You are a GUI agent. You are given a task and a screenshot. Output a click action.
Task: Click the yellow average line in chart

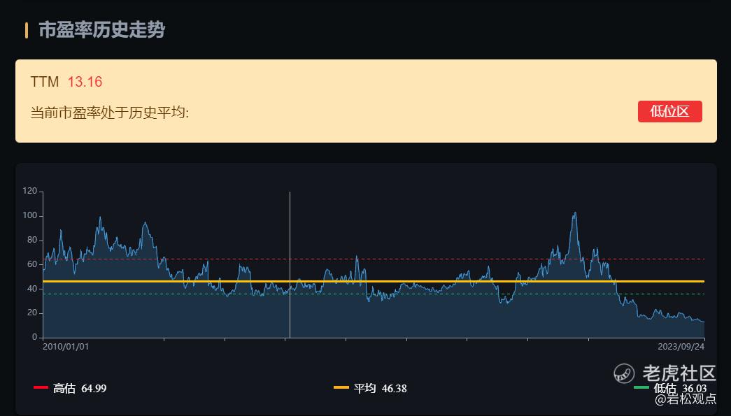coord(374,281)
